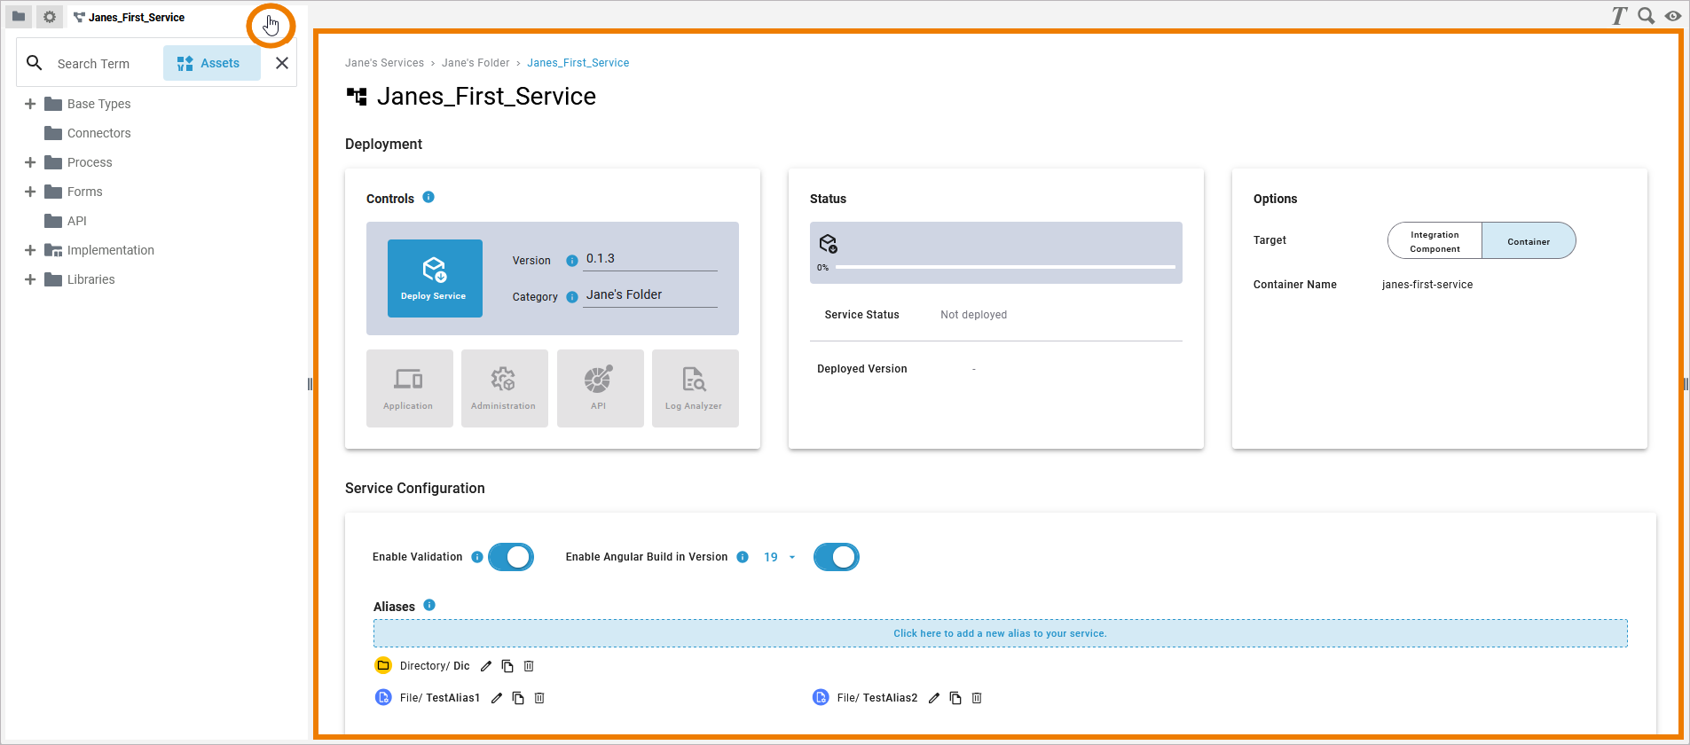Click the search magnifier icon in top-right toolbar
The image size is (1690, 745).
[1647, 16]
